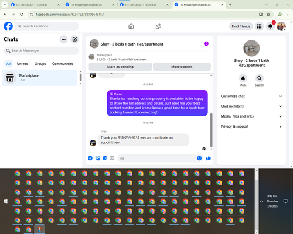View site information icon in address bar

click(31, 14)
